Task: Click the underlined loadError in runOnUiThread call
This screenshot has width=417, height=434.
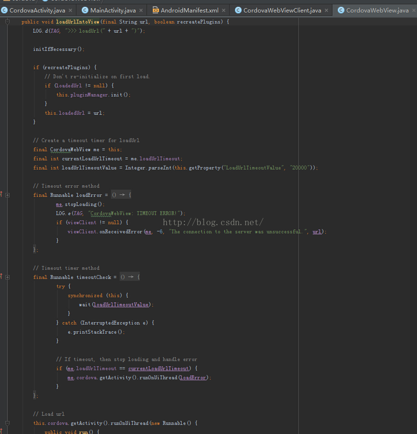Action: tap(193, 377)
